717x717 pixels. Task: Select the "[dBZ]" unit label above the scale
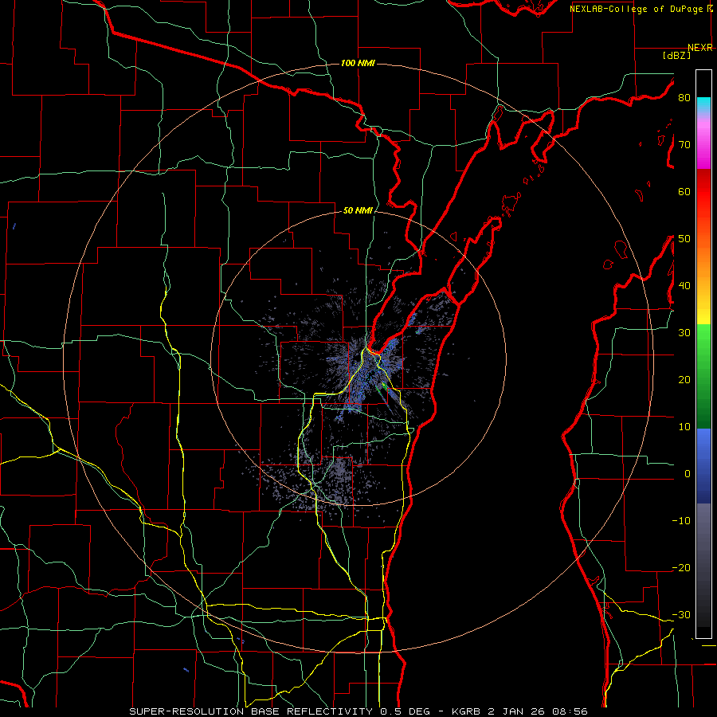click(x=676, y=55)
